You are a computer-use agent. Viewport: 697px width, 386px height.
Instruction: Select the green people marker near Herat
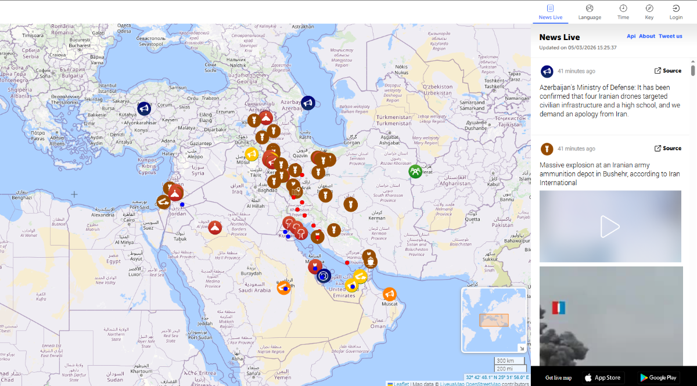pyautogui.click(x=415, y=172)
